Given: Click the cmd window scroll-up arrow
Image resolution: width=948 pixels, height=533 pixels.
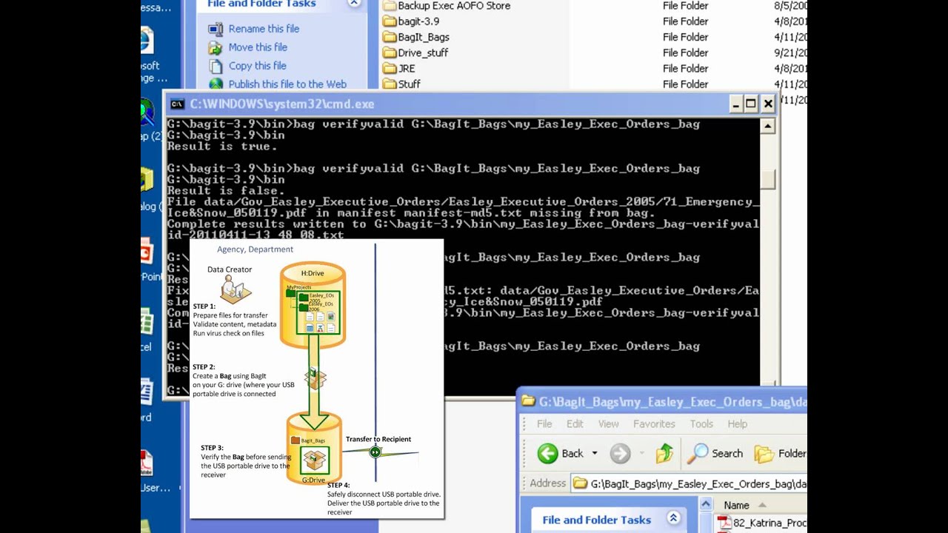Looking at the screenshot, I should point(768,127).
